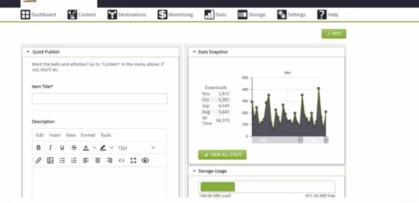Click the Content microphone icon
Image resolution: width=419 pixels, height=203 pixels.
[72, 15]
